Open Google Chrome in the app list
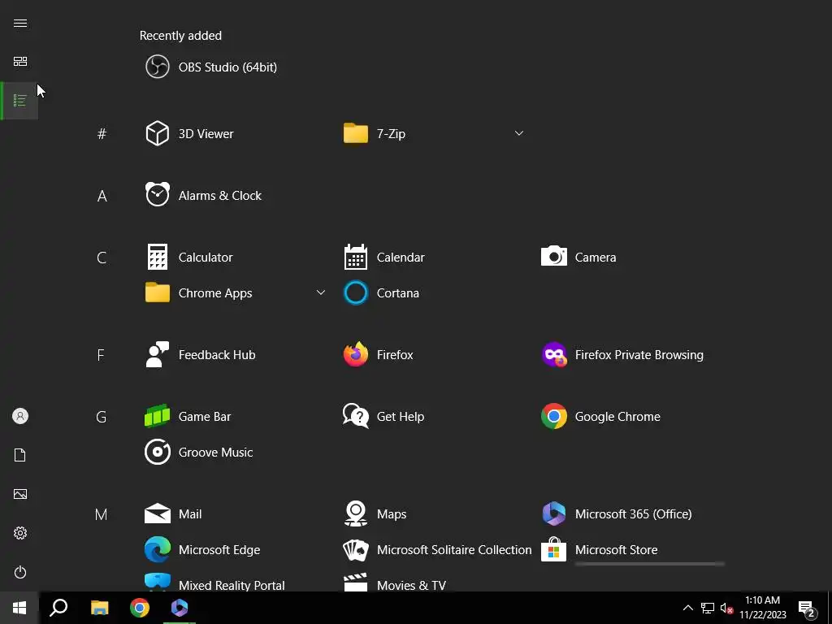 point(600,417)
